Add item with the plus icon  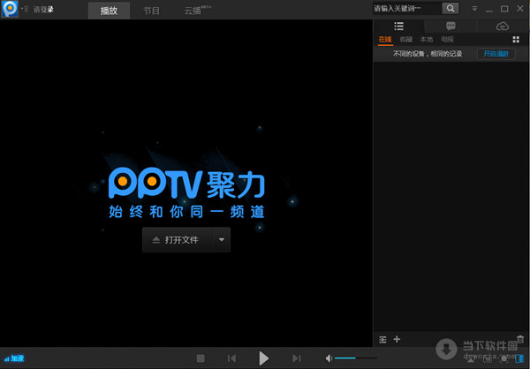tap(397, 339)
